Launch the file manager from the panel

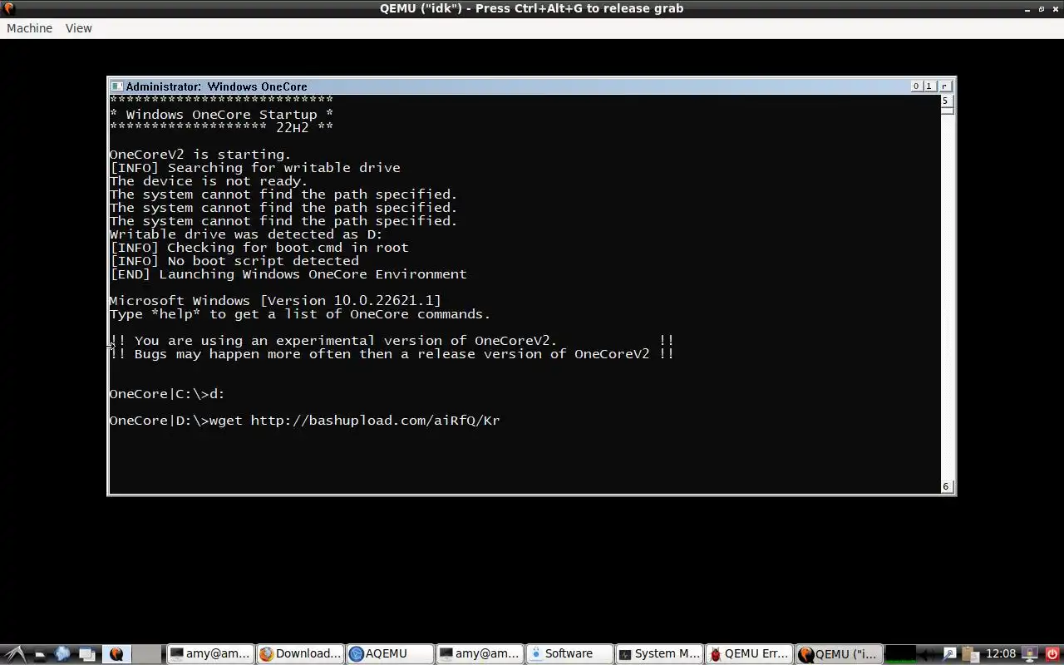[39, 654]
